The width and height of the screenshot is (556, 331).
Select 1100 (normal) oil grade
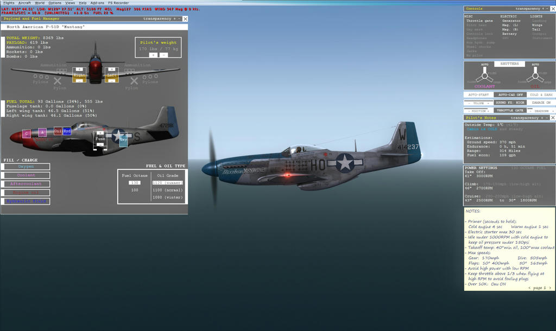click(168, 190)
